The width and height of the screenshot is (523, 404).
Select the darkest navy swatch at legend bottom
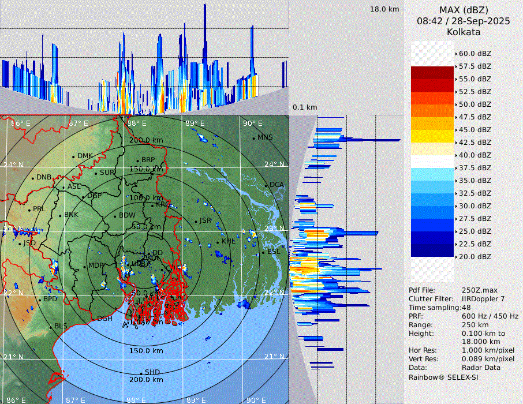[x=432, y=250]
